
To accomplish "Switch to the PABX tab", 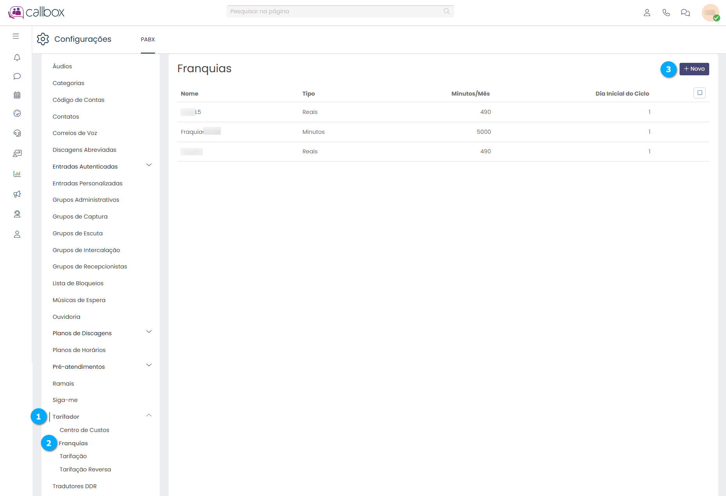I will click(148, 39).
